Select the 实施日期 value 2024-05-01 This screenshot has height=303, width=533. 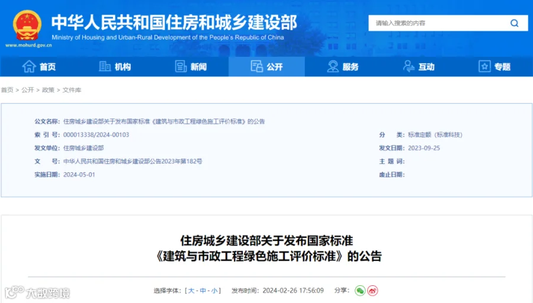[79, 175]
